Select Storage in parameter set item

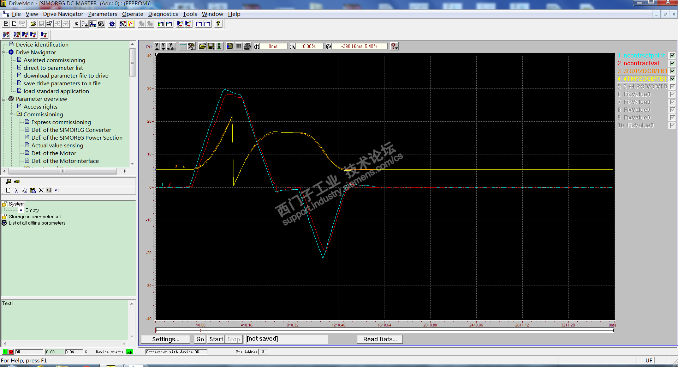pos(35,217)
